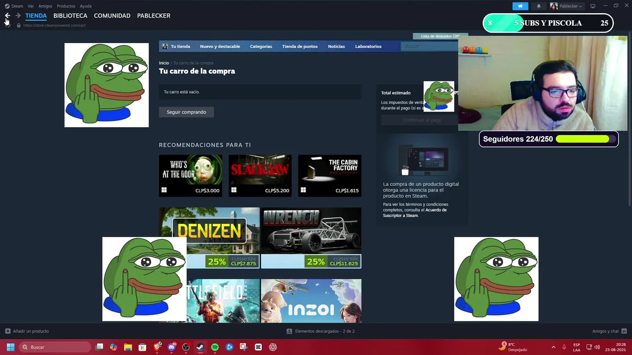Expand the system tray hidden icons chevron
The width and height of the screenshot is (632, 355).
coord(553,347)
